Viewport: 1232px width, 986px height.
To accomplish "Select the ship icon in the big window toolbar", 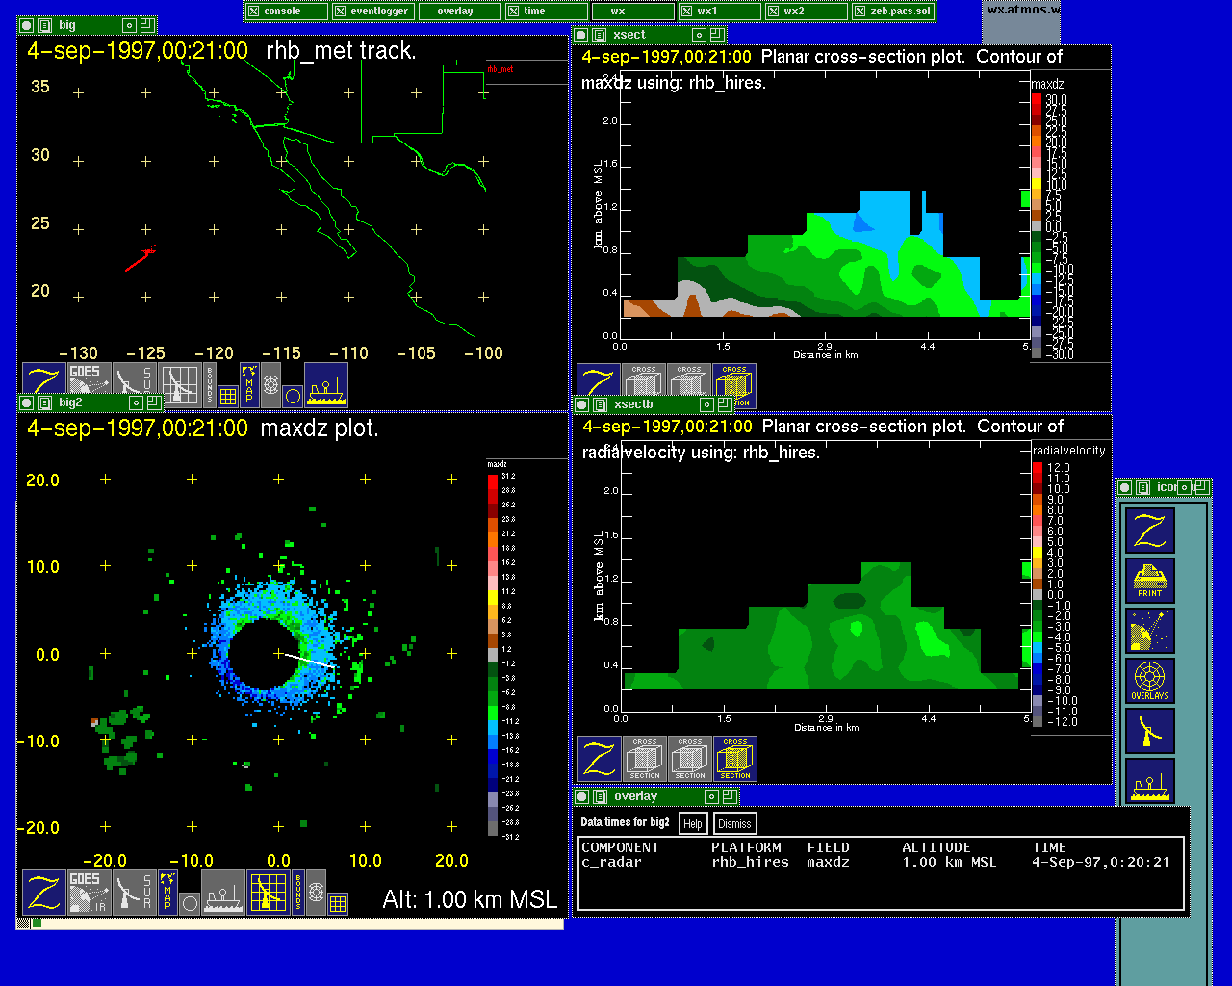I will tap(325, 384).
